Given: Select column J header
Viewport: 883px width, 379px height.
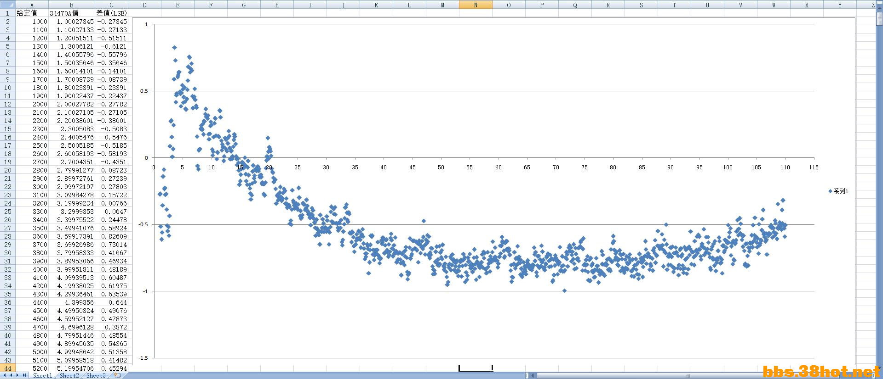Looking at the screenshot, I should 343,5.
